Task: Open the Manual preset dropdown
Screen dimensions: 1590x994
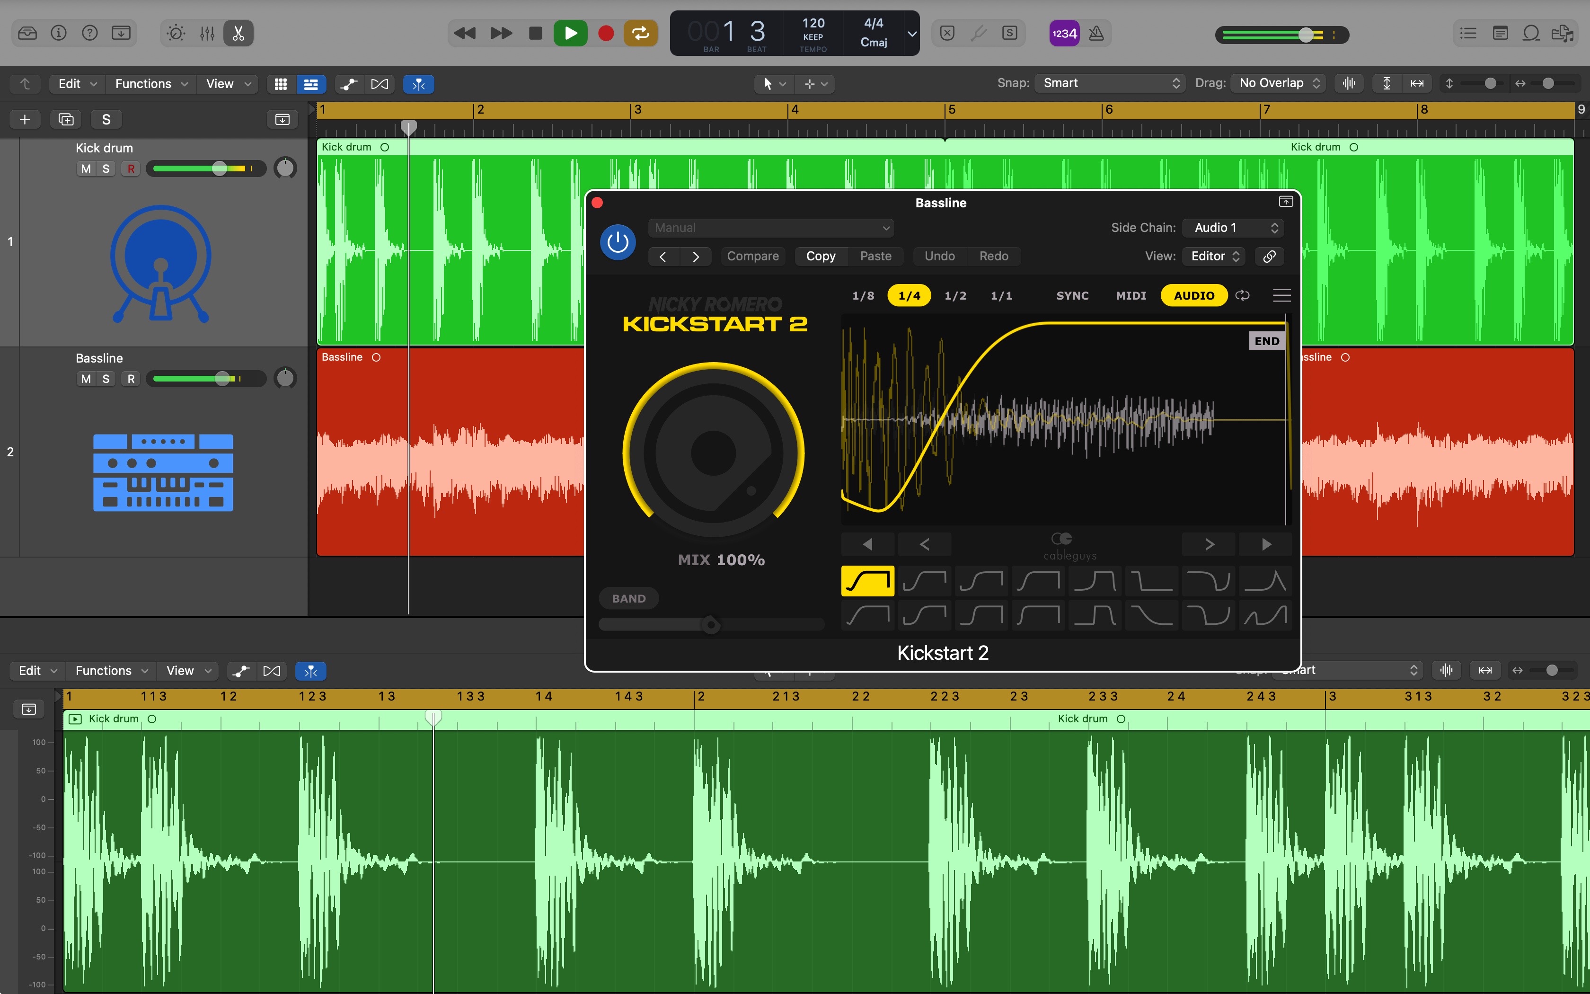Action: tap(771, 228)
